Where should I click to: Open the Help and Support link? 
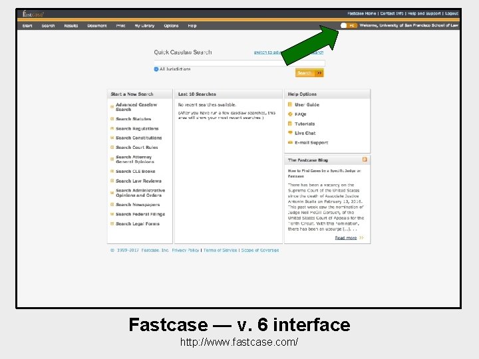click(x=424, y=13)
